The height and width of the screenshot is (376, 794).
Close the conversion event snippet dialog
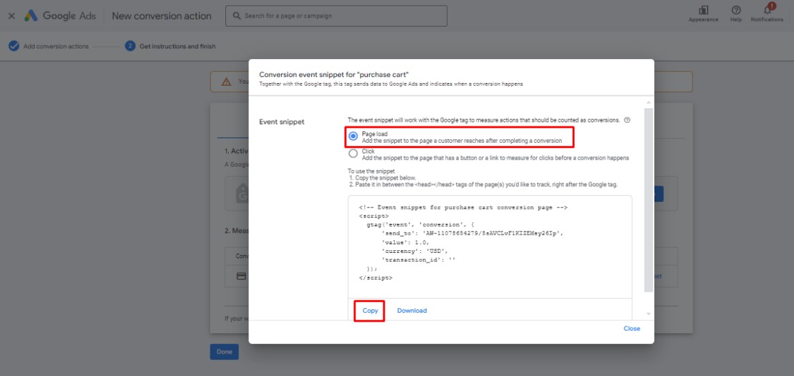[631, 328]
